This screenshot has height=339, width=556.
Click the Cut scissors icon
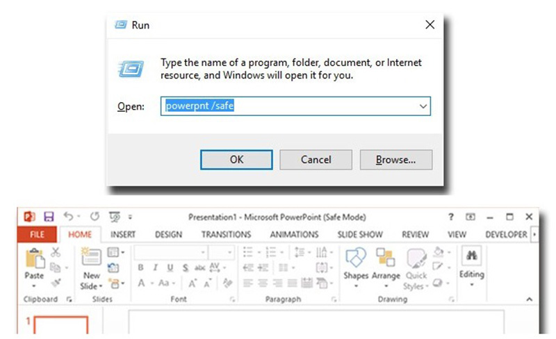pos(56,252)
